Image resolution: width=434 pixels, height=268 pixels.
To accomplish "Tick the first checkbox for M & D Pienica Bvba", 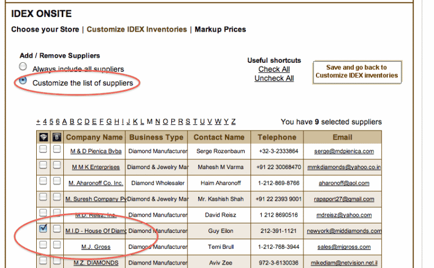I will point(43,150).
